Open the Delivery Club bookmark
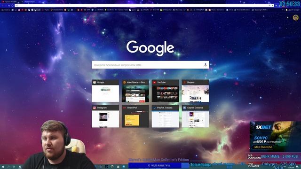The height and width of the screenshot is (169, 301). [166, 10]
